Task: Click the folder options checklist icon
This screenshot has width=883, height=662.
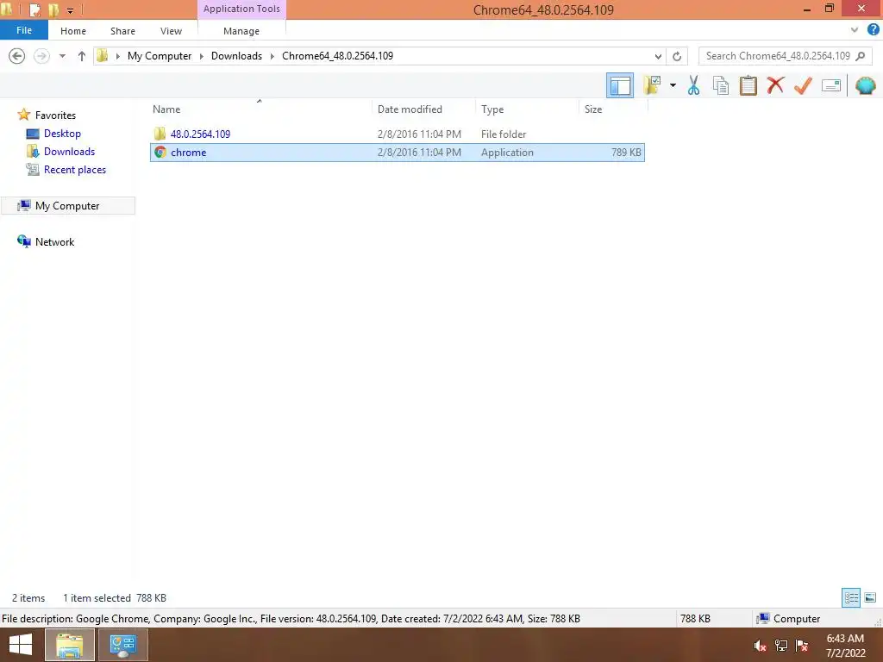Action: click(x=652, y=85)
